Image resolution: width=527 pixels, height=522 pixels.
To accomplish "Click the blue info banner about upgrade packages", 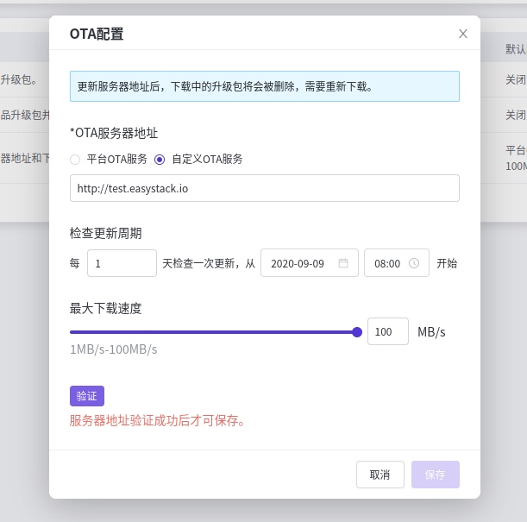I will coord(264,86).
